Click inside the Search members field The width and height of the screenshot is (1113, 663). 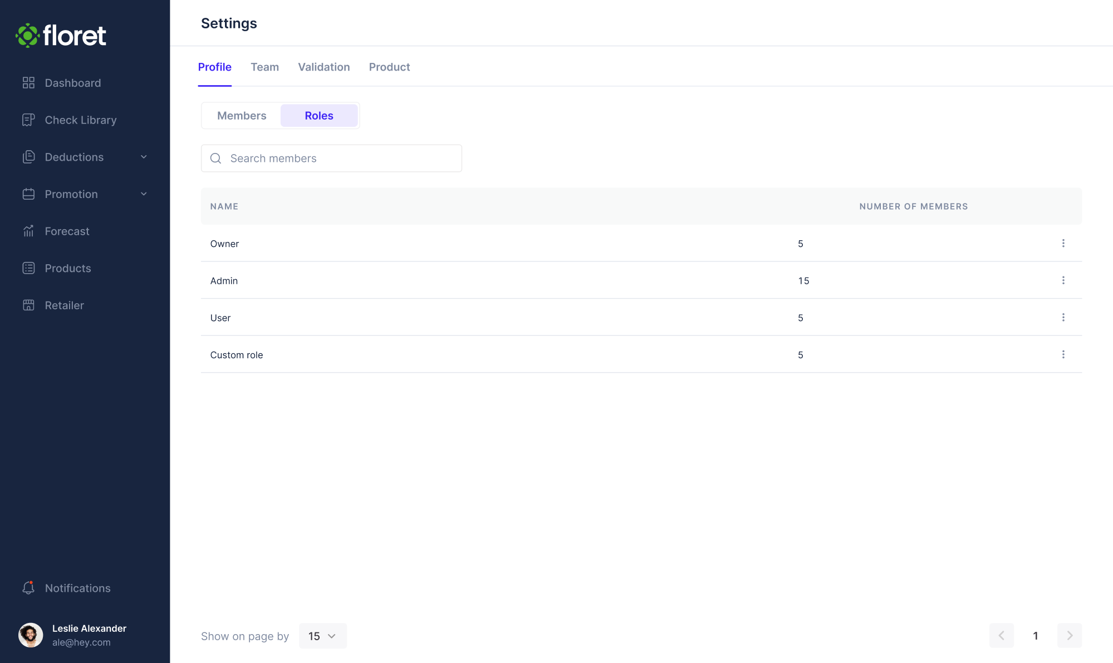click(x=331, y=158)
